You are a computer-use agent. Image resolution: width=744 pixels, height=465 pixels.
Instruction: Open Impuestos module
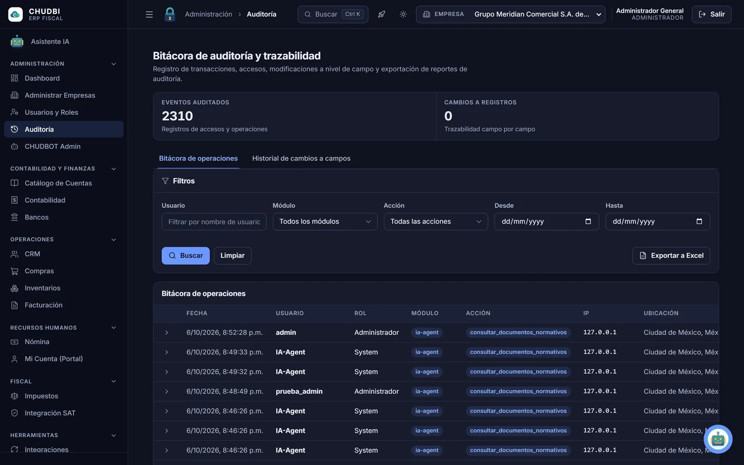point(64,396)
